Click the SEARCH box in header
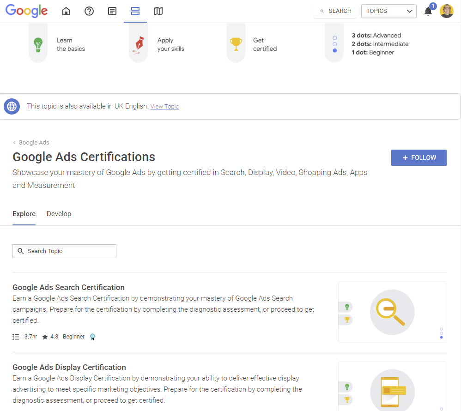This screenshot has width=461, height=411. click(x=335, y=11)
